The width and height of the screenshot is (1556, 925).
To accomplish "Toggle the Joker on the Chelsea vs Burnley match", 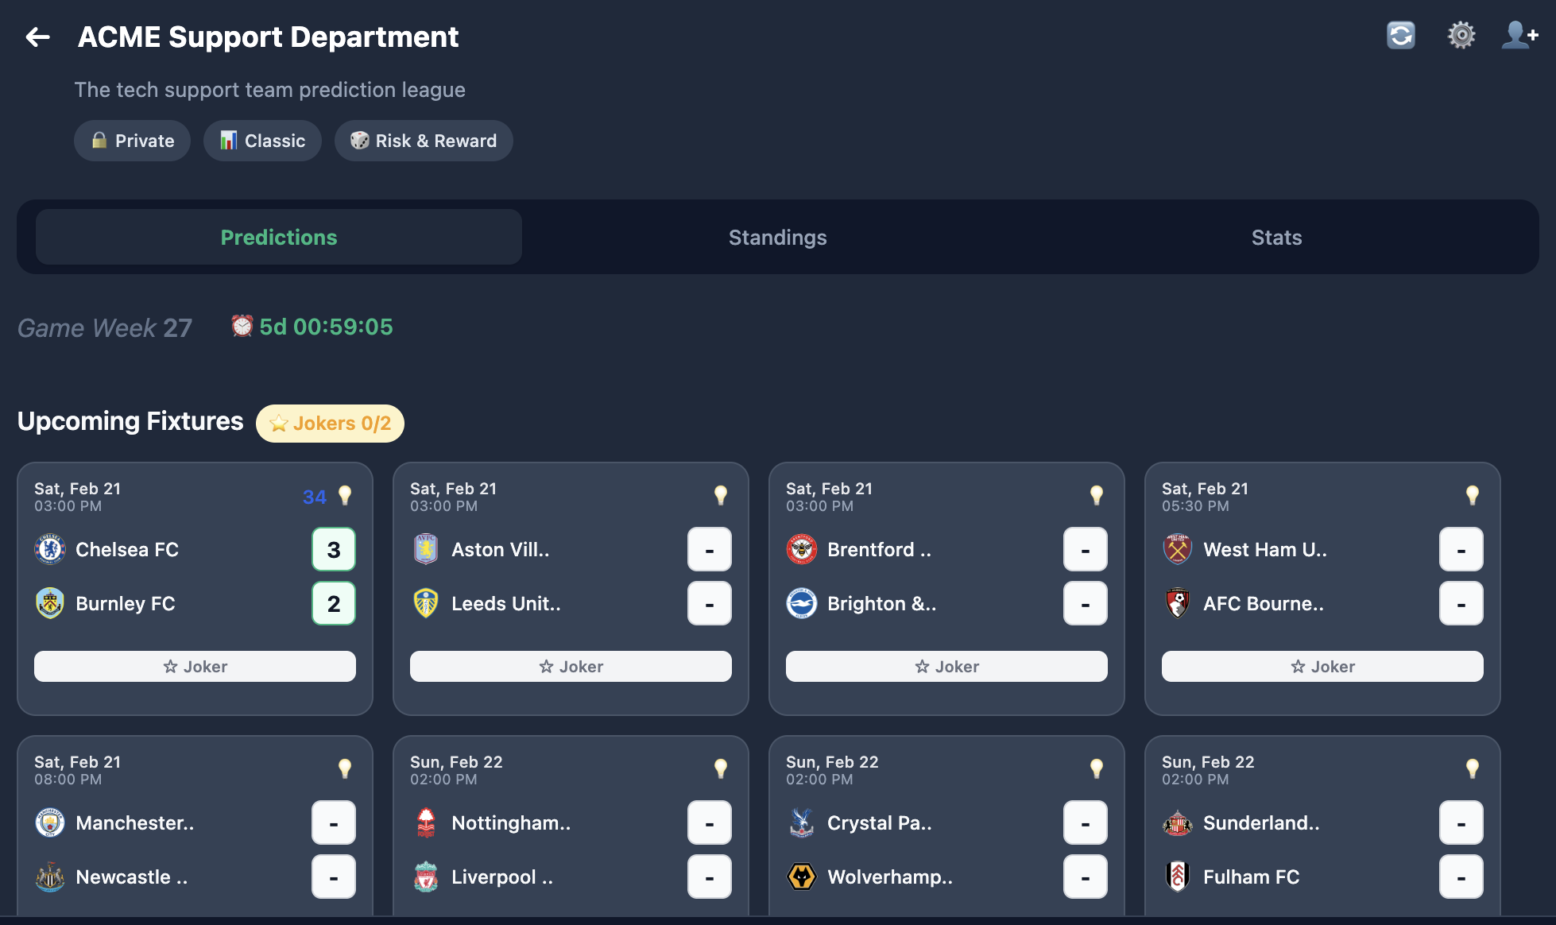I will (195, 666).
